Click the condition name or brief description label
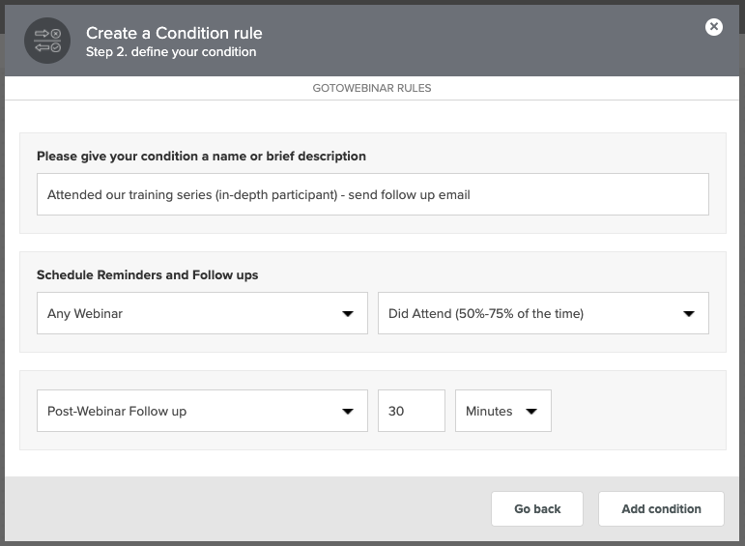 [201, 157]
